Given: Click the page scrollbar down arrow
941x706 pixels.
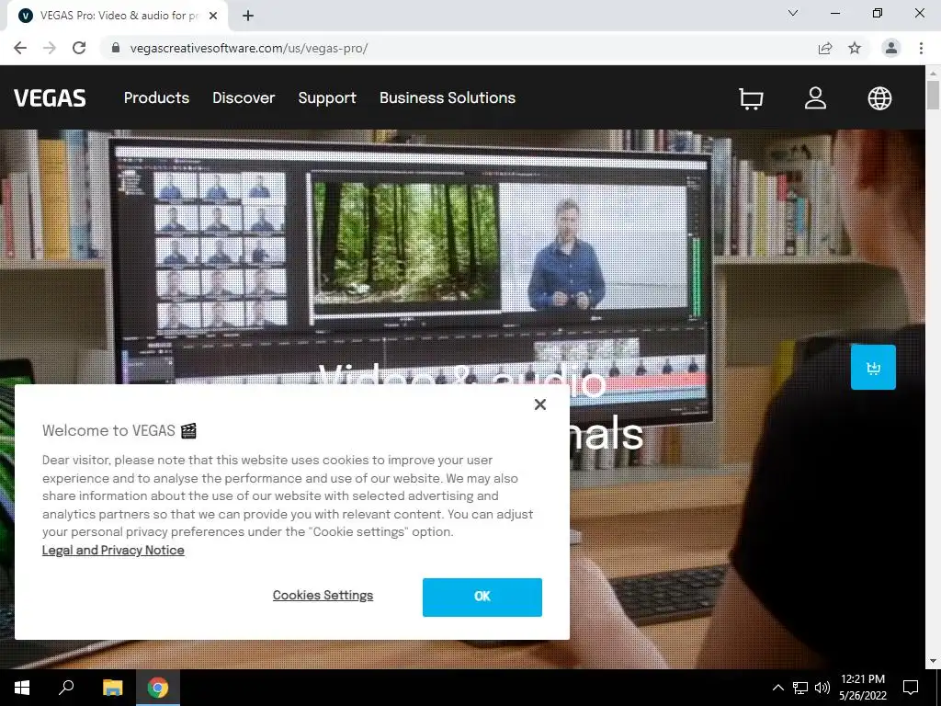Looking at the screenshot, I should point(933,662).
